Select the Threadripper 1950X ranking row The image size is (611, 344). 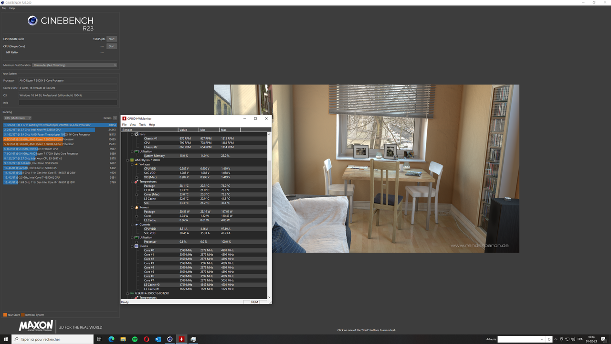point(60,134)
